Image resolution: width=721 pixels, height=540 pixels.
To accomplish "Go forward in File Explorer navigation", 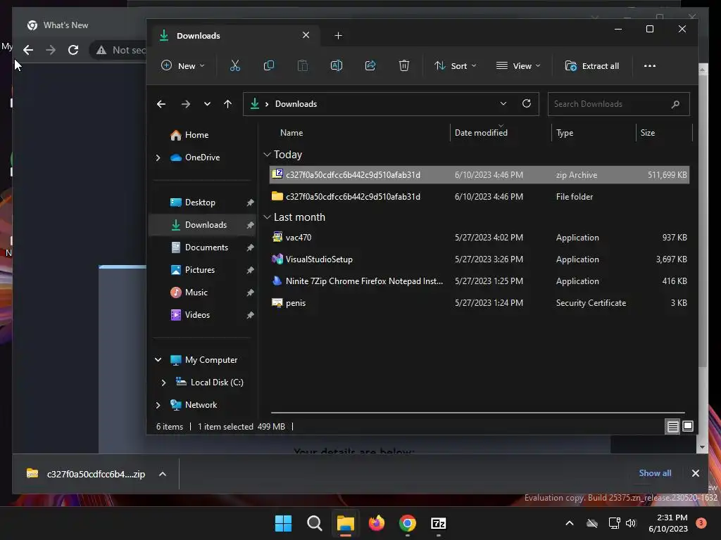I will [x=186, y=104].
